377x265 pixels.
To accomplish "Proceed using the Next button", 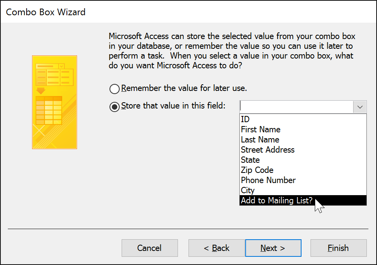I will tap(273, 248).
